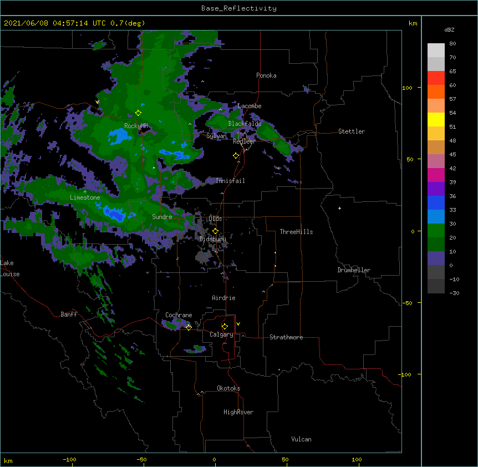Click the purple 0 dBZ legend swatch
This screenshot has width=478, height=467.
436,258
